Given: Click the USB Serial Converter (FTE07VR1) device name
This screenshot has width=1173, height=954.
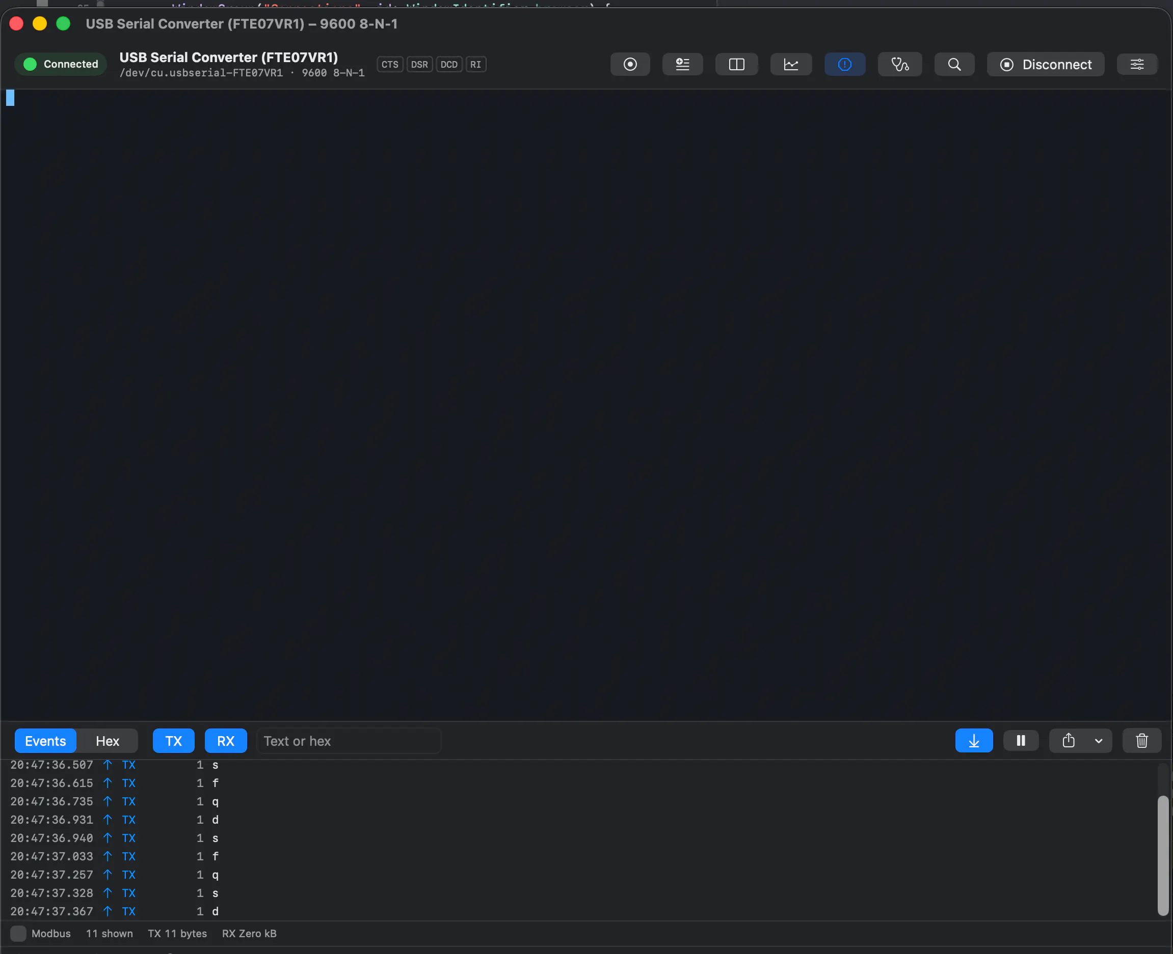Looking at the screenshot, I should [x=229, y=57].
